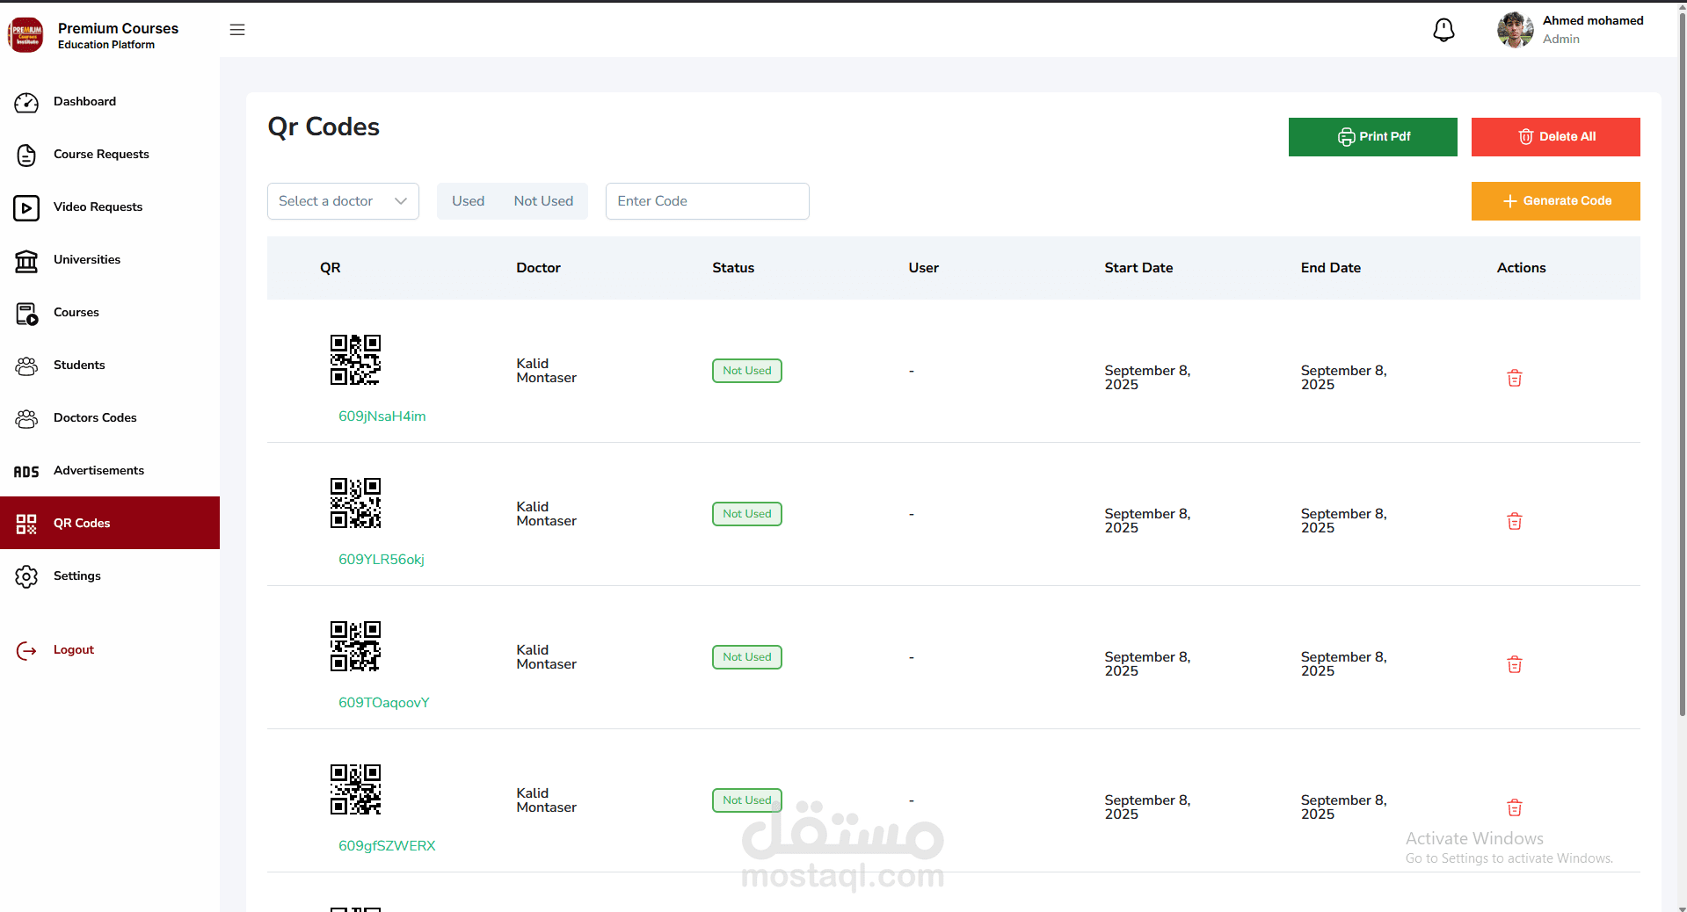Click the code text 609gfSZWERX

(x=387, y=846)
